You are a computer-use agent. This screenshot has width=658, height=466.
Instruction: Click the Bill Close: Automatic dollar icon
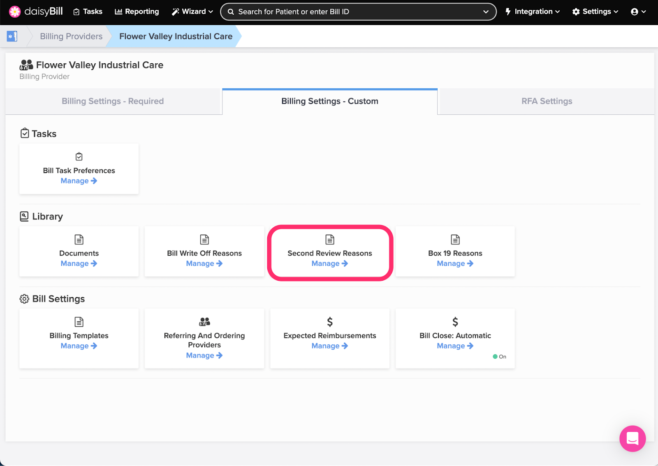coord(455,321)
